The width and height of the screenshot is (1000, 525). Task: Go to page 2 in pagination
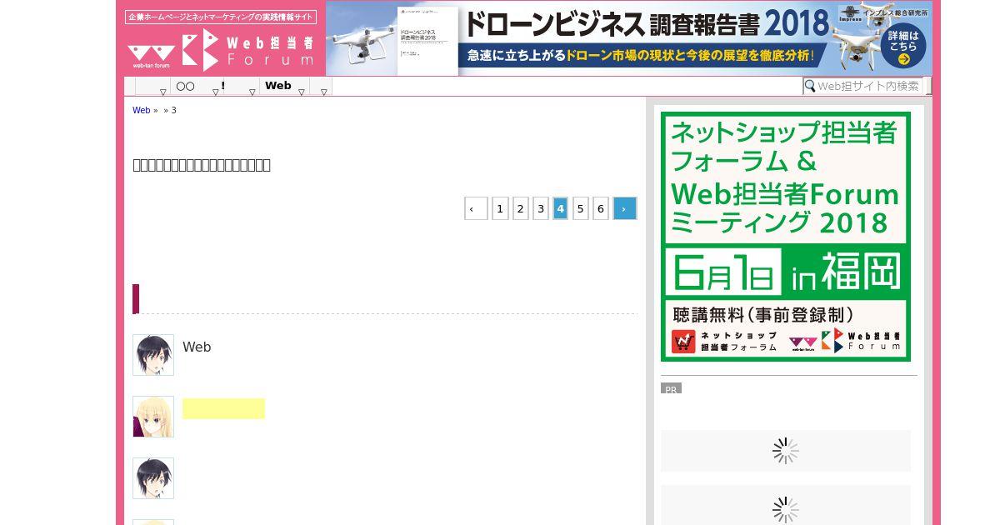pos(520,208)
